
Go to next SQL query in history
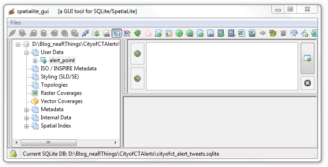point(137,79)
